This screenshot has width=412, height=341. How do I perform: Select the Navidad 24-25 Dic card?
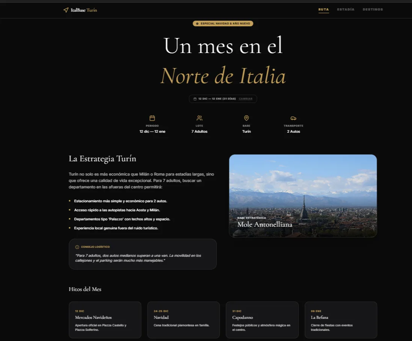(183, 320)
